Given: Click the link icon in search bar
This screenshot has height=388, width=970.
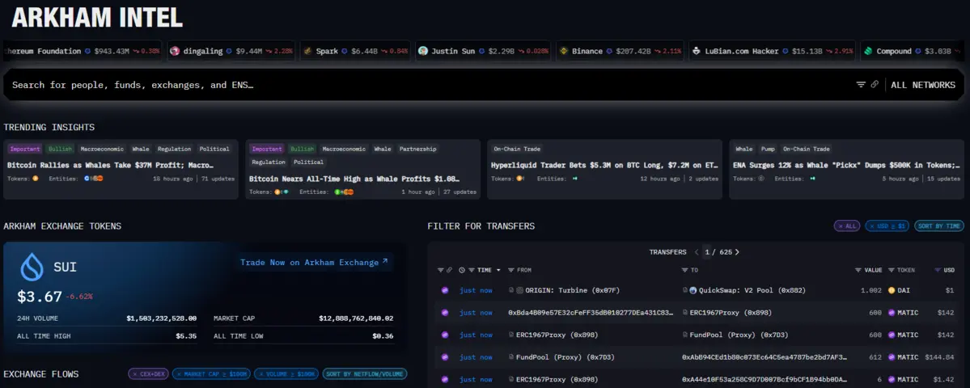Looking at the screenshot, I should point(875,85).
